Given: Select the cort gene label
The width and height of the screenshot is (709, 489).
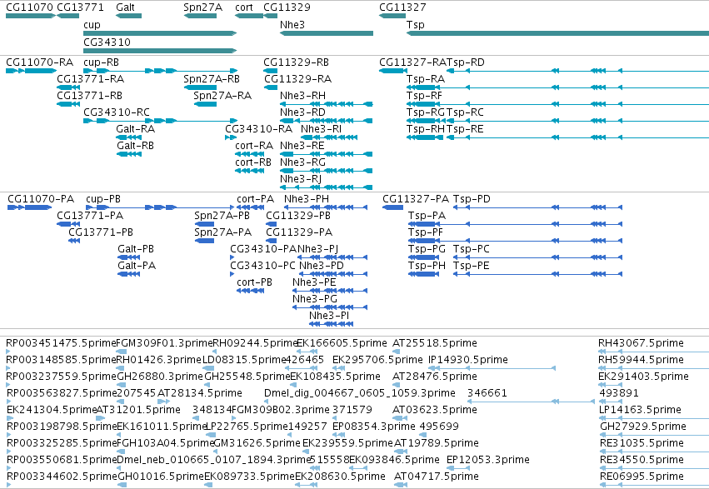Looking at the screenshot, I should [x=244, y=7].
